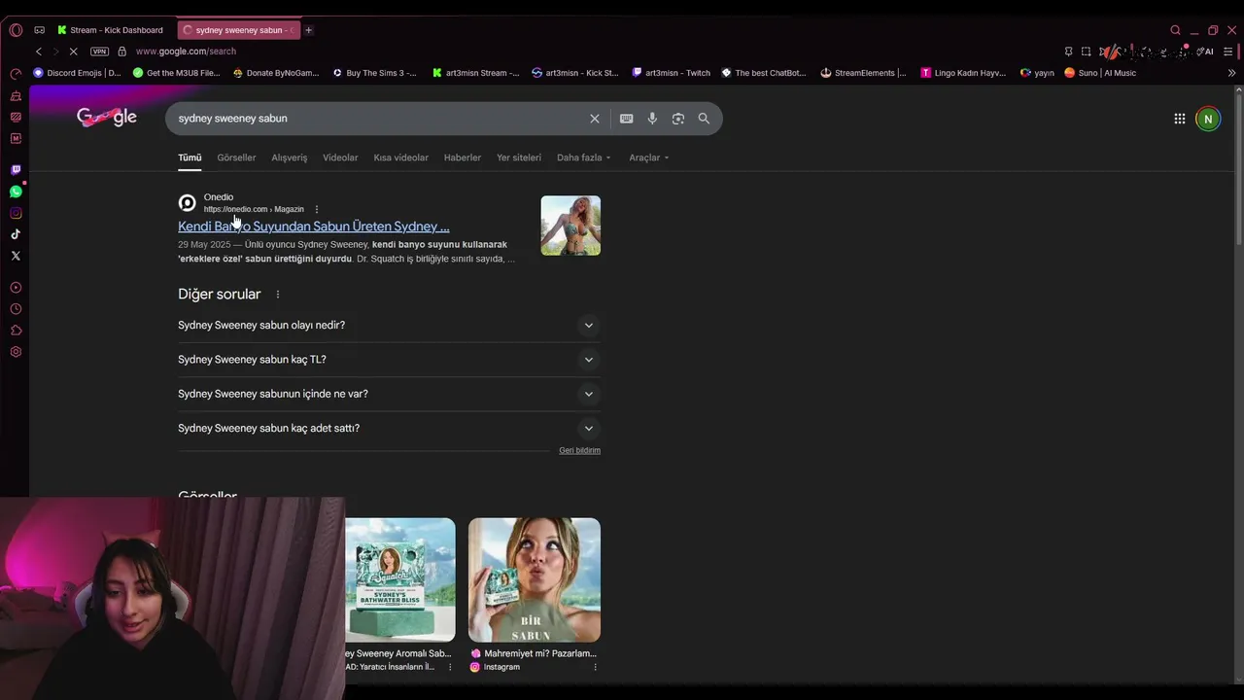Click the padlock site info icon
The image size is (1244, 700).
coord(121,52)
